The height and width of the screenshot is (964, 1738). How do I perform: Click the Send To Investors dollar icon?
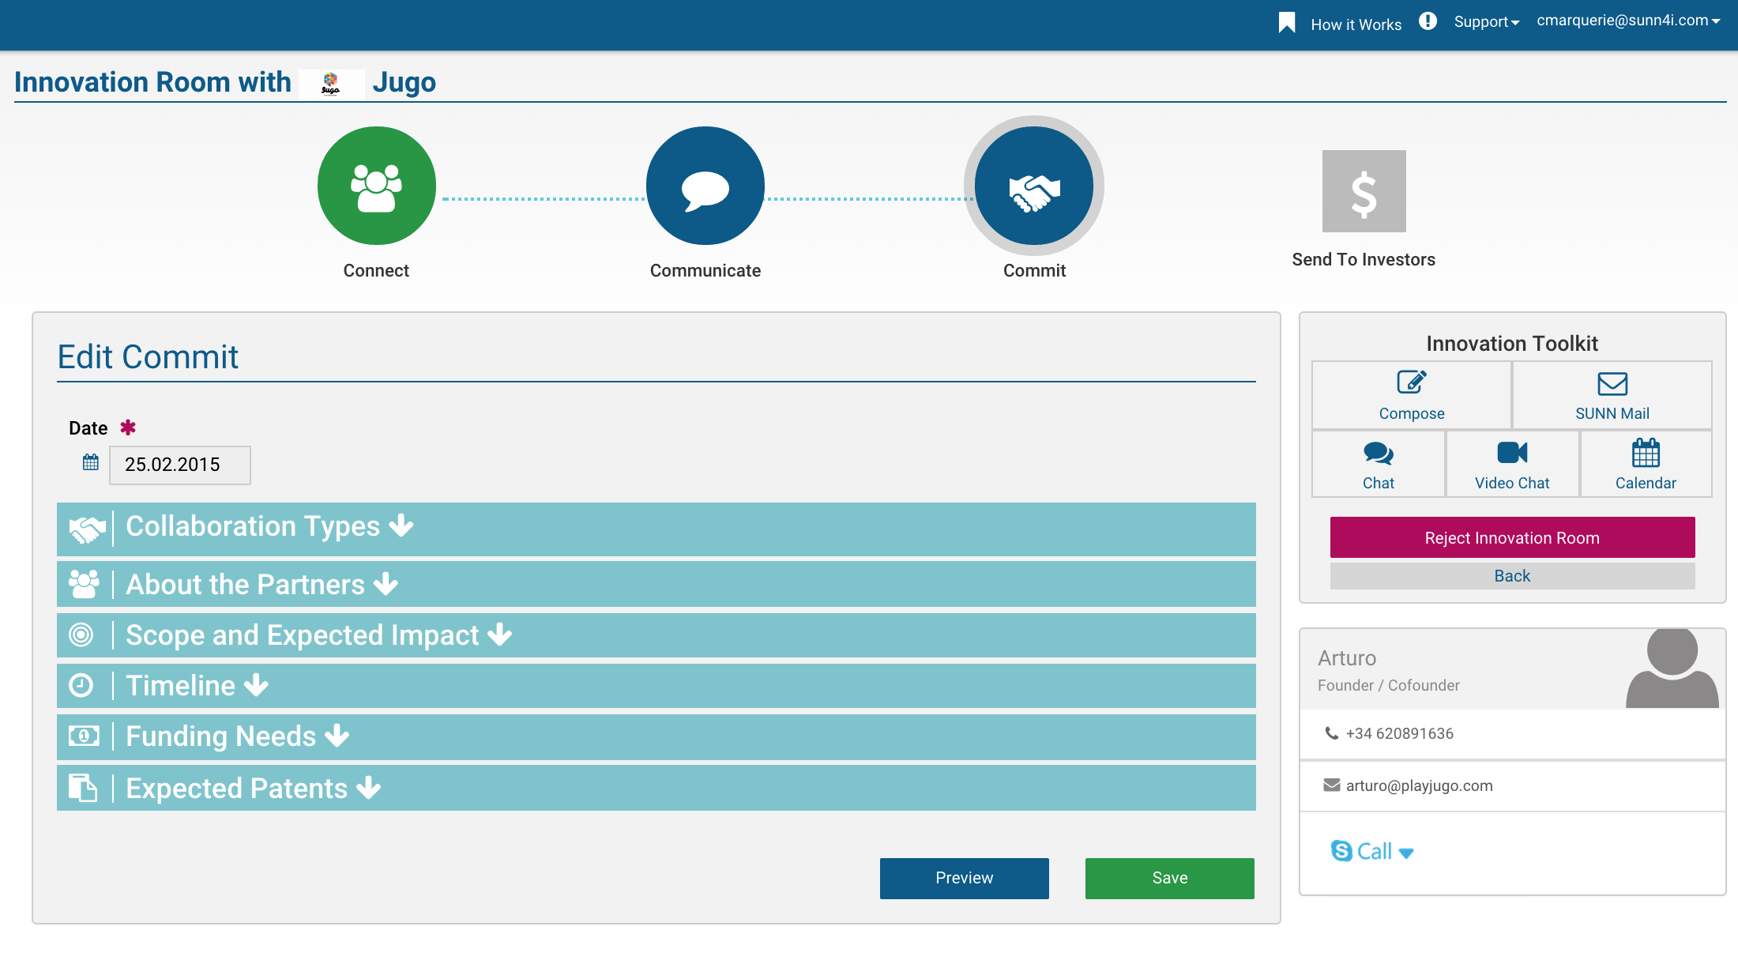[x=1364, y=191]
